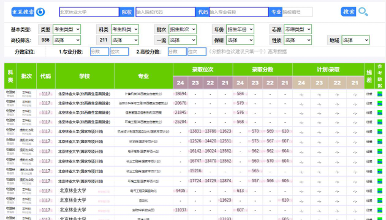Click rank cell 12874

[225, 181]
